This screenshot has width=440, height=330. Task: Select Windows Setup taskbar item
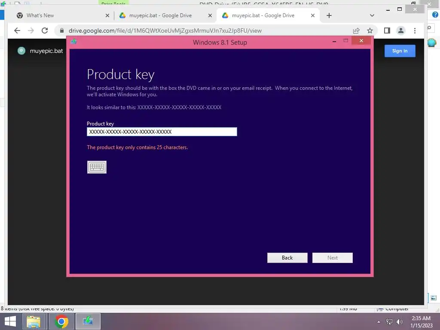pyautogui.click(x=88, y=321)
